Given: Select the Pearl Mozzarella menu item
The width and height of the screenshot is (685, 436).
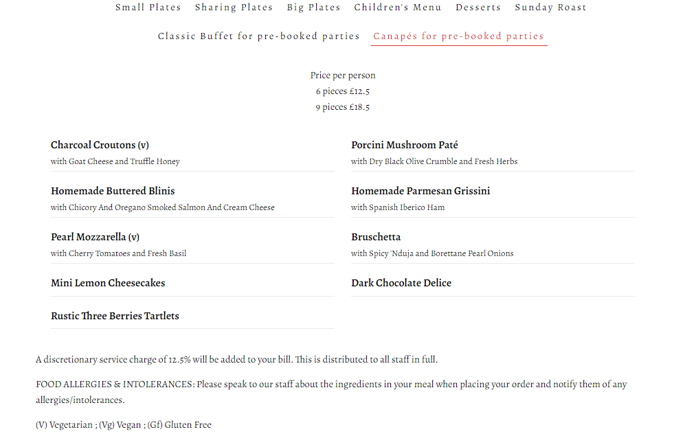Looking at the screenshot, I should [95, 237].
